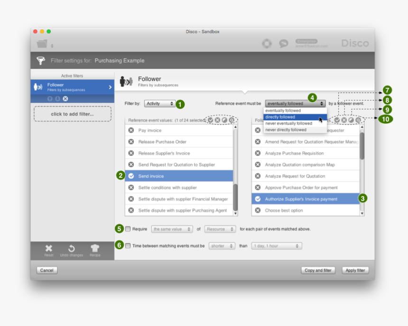The width and height of the screenshot is (408, 326).
Task: Open the Recipe chef hat icon
Action: (x=95, y=249)
